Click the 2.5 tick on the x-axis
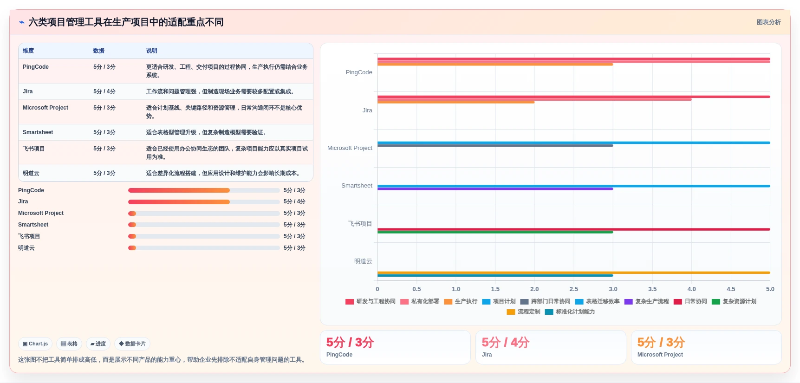 [x=574, y=289]
